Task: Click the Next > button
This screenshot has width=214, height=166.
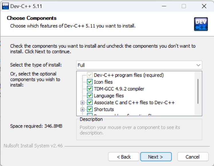Action: [x=156, y=157]
